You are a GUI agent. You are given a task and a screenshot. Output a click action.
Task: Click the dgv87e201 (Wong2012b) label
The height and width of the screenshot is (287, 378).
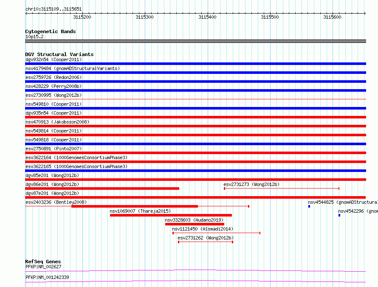coord(52,193)
